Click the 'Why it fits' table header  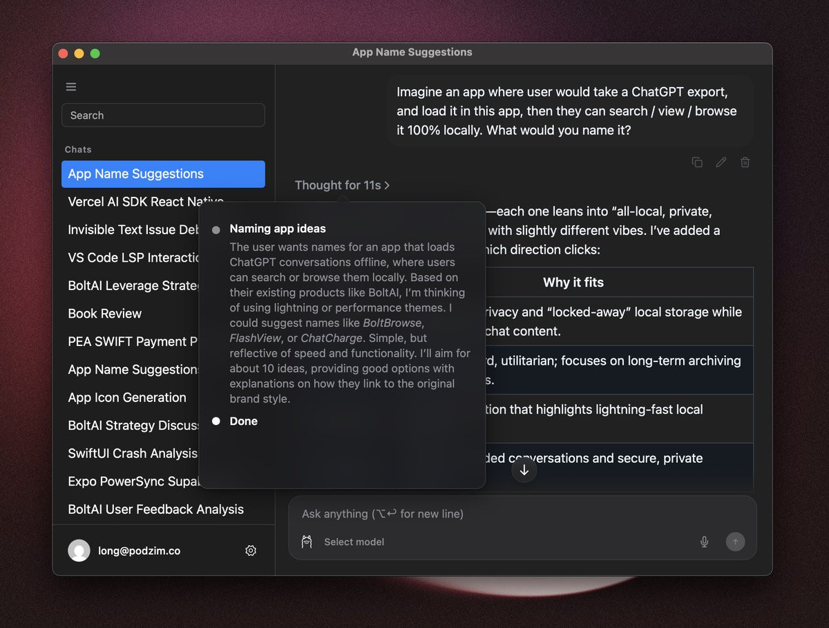point(573,282)
